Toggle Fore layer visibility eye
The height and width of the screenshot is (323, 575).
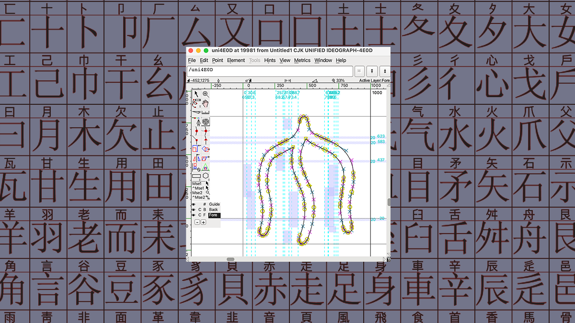(x=194, y=215)
